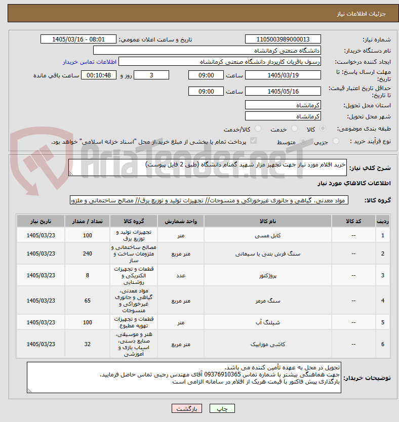Image resolution: width=399 pixels, height=422 pixels.
Task: Click the general need description text area
Action: [208, 167]
